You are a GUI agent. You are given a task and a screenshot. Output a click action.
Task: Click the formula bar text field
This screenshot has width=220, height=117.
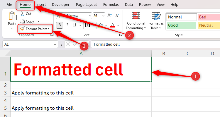pos(155,44)
